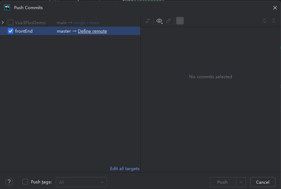The width and height of the screenshot is (281, 189).
Task: Click the Push button
Action: (223, 182)
